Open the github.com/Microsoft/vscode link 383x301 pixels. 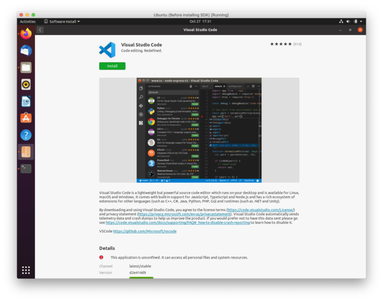[145, 231]
